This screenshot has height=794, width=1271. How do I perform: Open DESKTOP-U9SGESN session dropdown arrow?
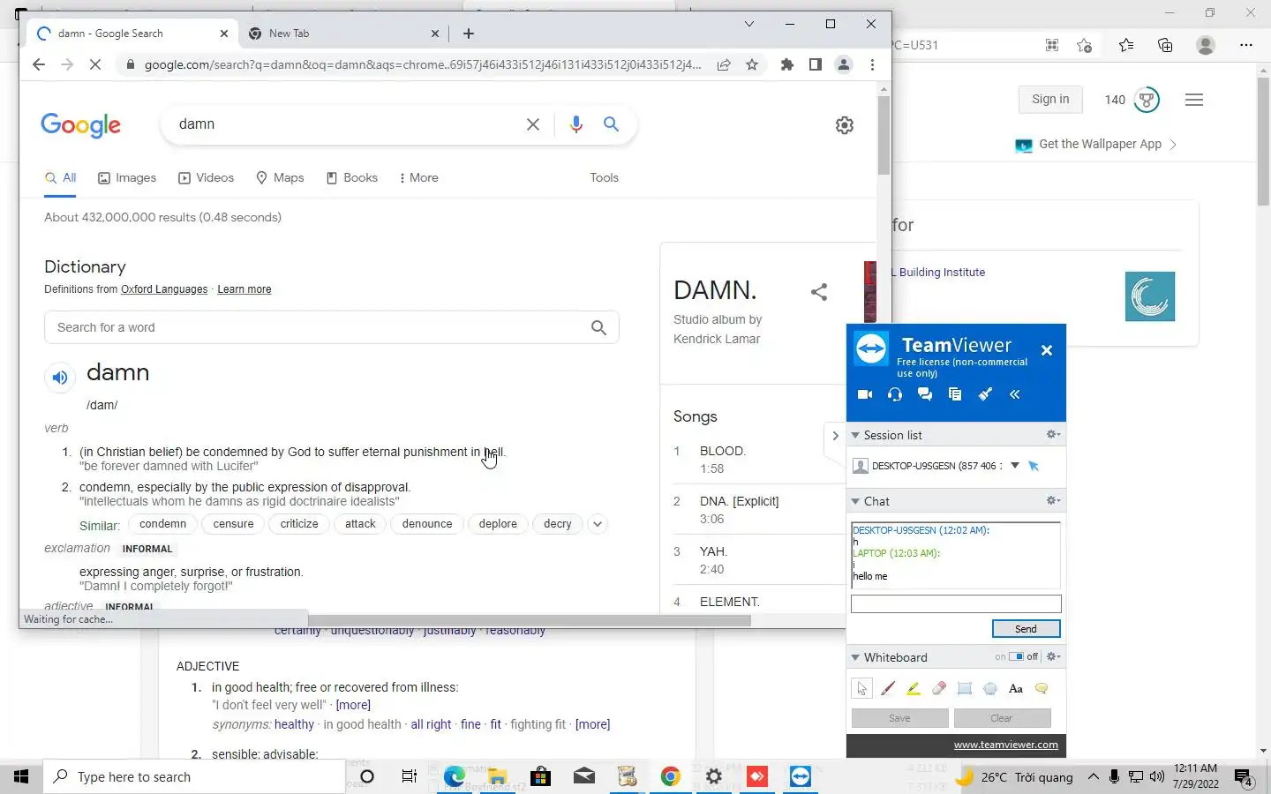pyautogui.click(x=1015, y=466)
